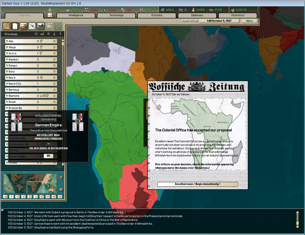Image resolution: width=305 pixels, height=235 pixels.
Task: Select Benin City province row
Action: (31, 84)
